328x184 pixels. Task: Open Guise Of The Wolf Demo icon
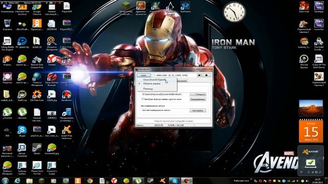click(319, 61)
